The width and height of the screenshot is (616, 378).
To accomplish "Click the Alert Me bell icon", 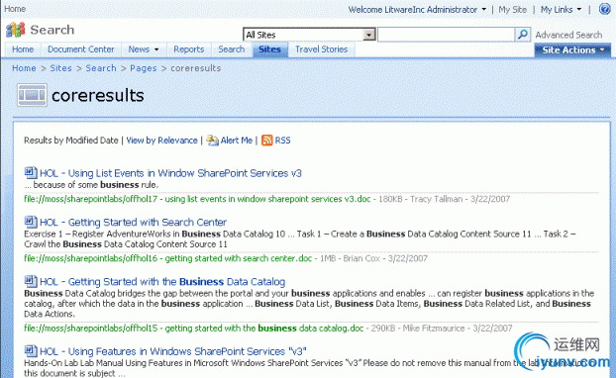I will point(212,141).
